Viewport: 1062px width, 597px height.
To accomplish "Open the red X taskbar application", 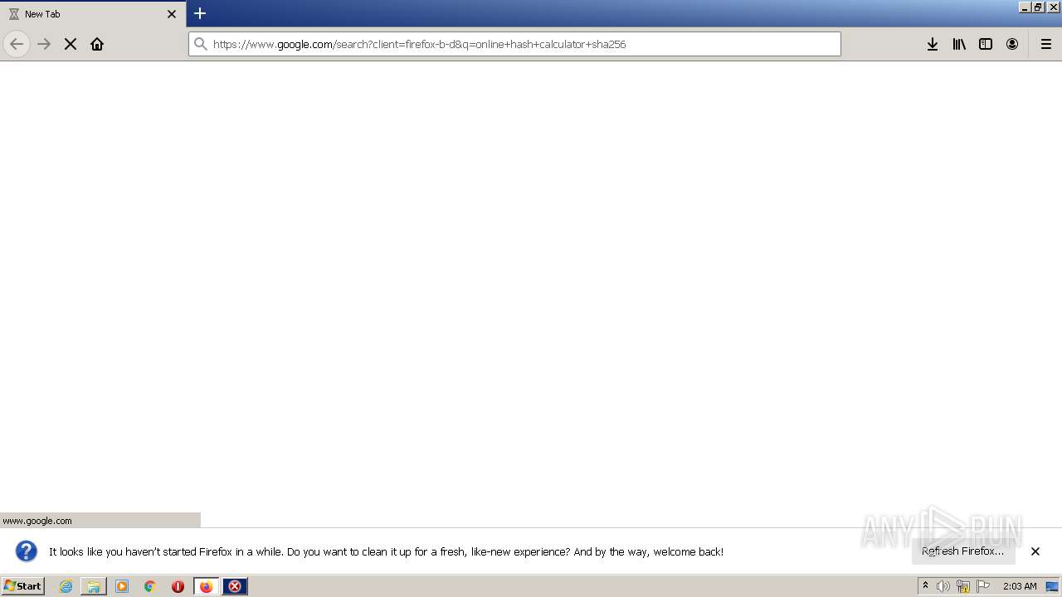I will coord(235,586).
